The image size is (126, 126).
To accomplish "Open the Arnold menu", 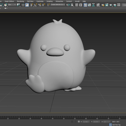I will (x=77, y=1).
